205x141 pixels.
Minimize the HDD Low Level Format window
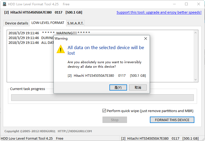[x=174, y=4]
